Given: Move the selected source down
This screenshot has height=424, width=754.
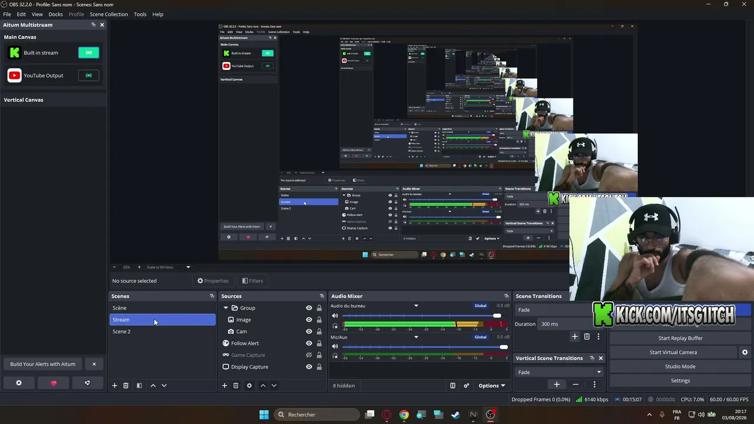Looking at the screenshot, I should click(x=274, y=386).
